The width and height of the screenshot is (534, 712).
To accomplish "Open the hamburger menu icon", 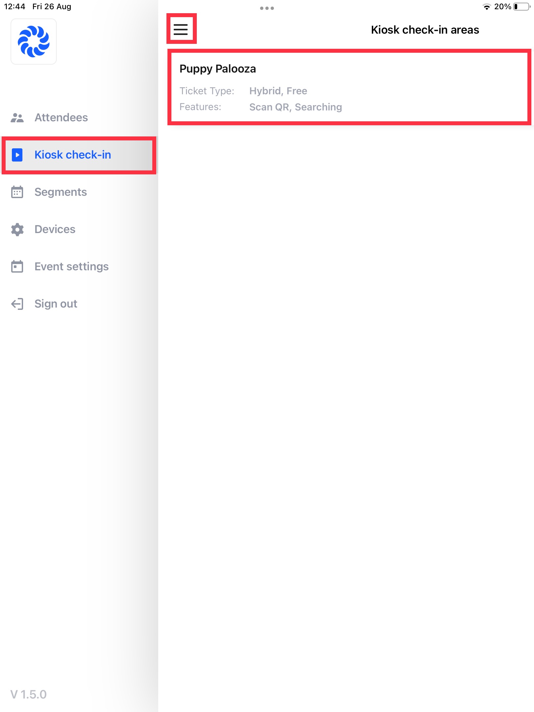I will tap(181, 29).
